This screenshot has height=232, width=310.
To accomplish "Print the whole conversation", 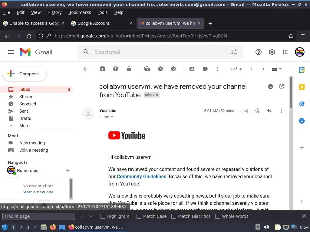I will click(x=270, y=86).
